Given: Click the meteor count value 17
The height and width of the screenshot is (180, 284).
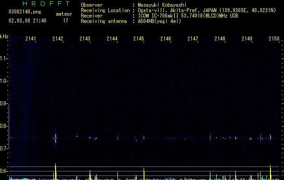Looking at the screenshot, I should point(65,21).
